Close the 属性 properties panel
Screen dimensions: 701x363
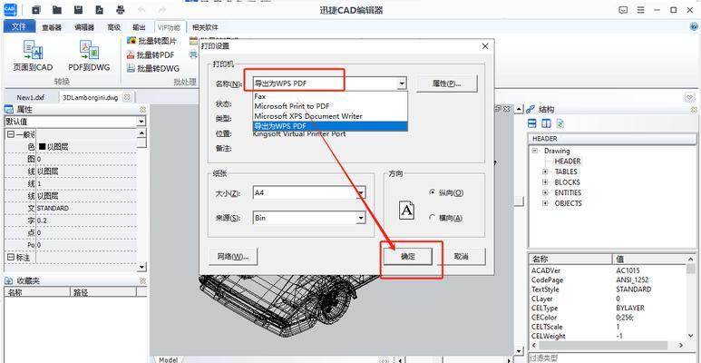[x=142, y=109]
